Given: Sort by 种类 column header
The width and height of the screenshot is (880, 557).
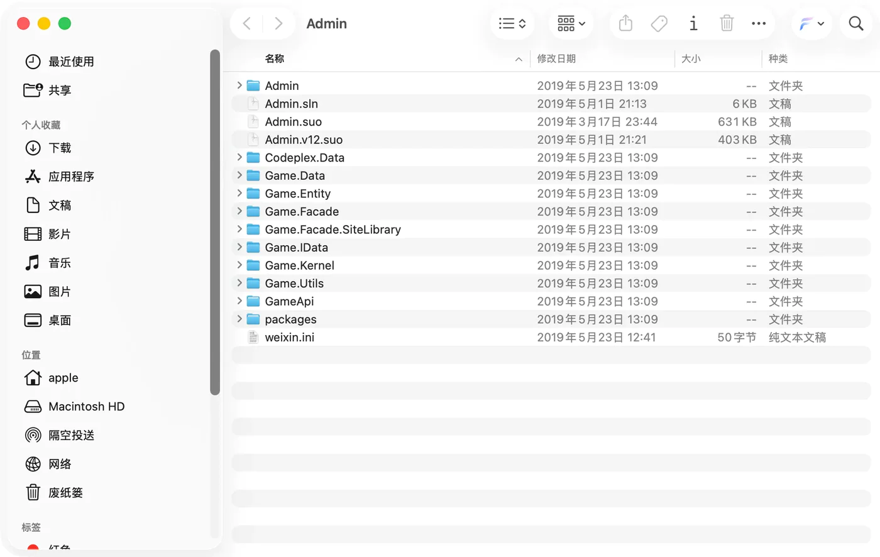Looking at the screenshot, I should (x=778, y=59).
